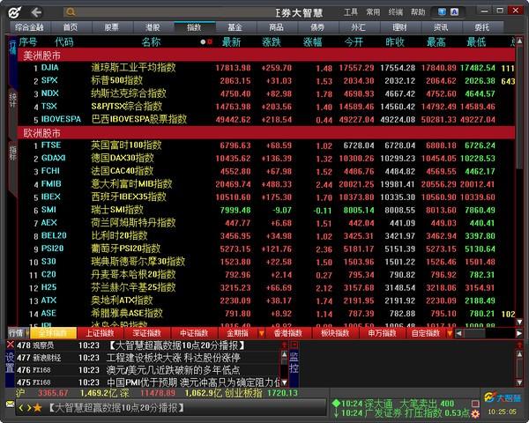
Task: Expand the dropdown arrow next to 金期指
Action: (x=261, y=333)
